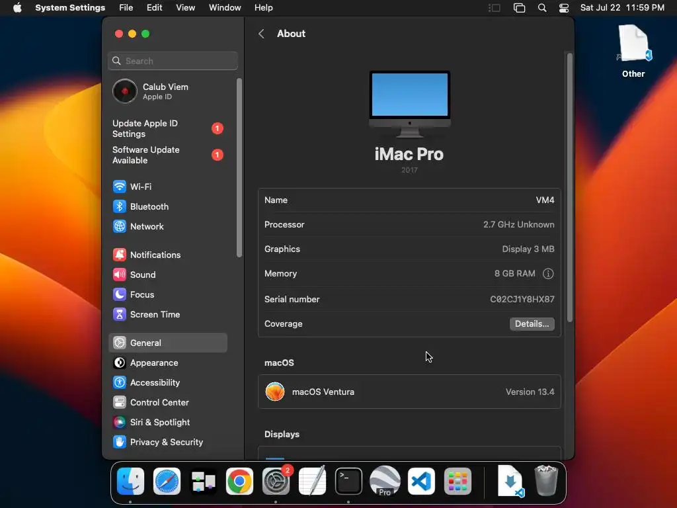The width and height of the screenshot is (677, 508).
Task: Open Downloads file in the Dock
Action: 510,482
